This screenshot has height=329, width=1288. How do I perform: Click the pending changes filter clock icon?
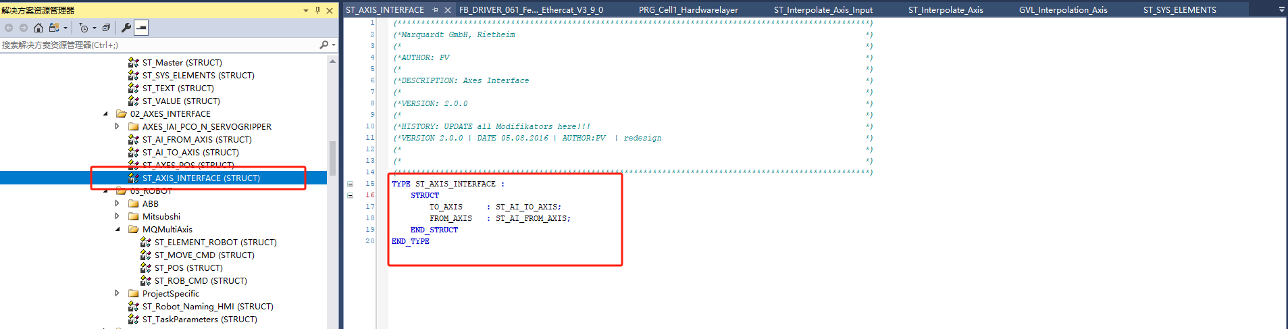tap(84, 28)
